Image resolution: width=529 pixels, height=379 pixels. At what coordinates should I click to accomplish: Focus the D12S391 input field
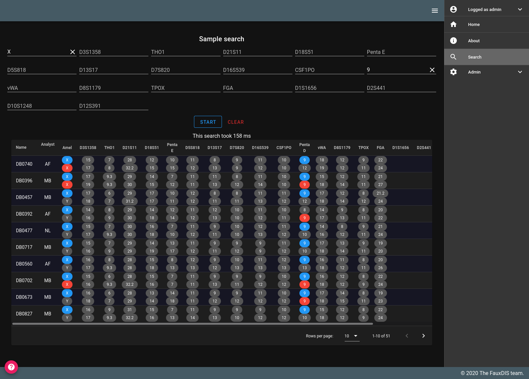114,106
